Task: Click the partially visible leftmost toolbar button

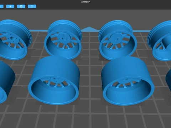Action: (x=2, y=6)
